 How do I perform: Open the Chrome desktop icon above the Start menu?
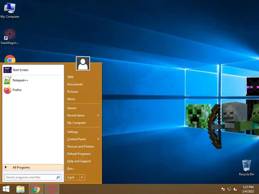(x=10, y=59)
